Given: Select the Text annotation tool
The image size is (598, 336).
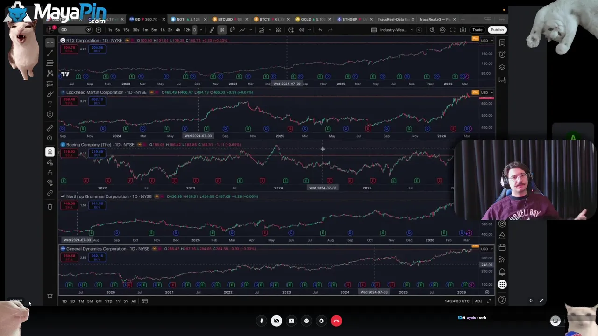Looking at the screenshot, I should point(50,105).
